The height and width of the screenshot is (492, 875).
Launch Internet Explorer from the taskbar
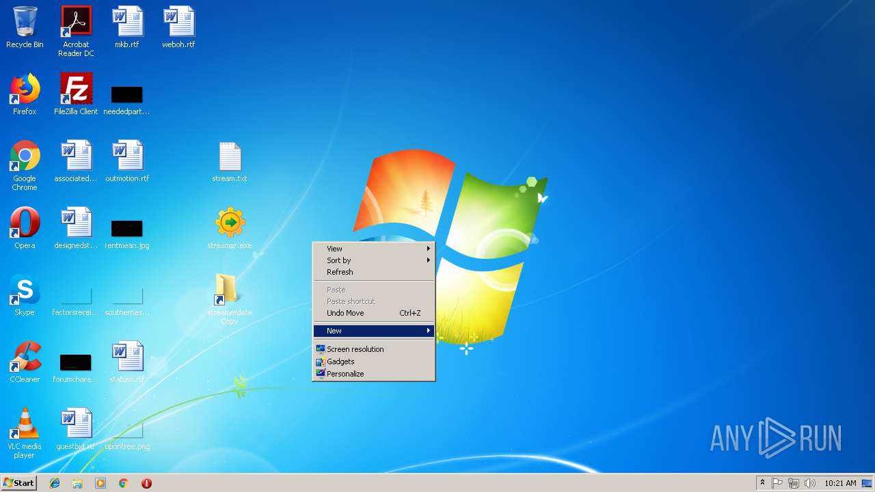(55, 483)
